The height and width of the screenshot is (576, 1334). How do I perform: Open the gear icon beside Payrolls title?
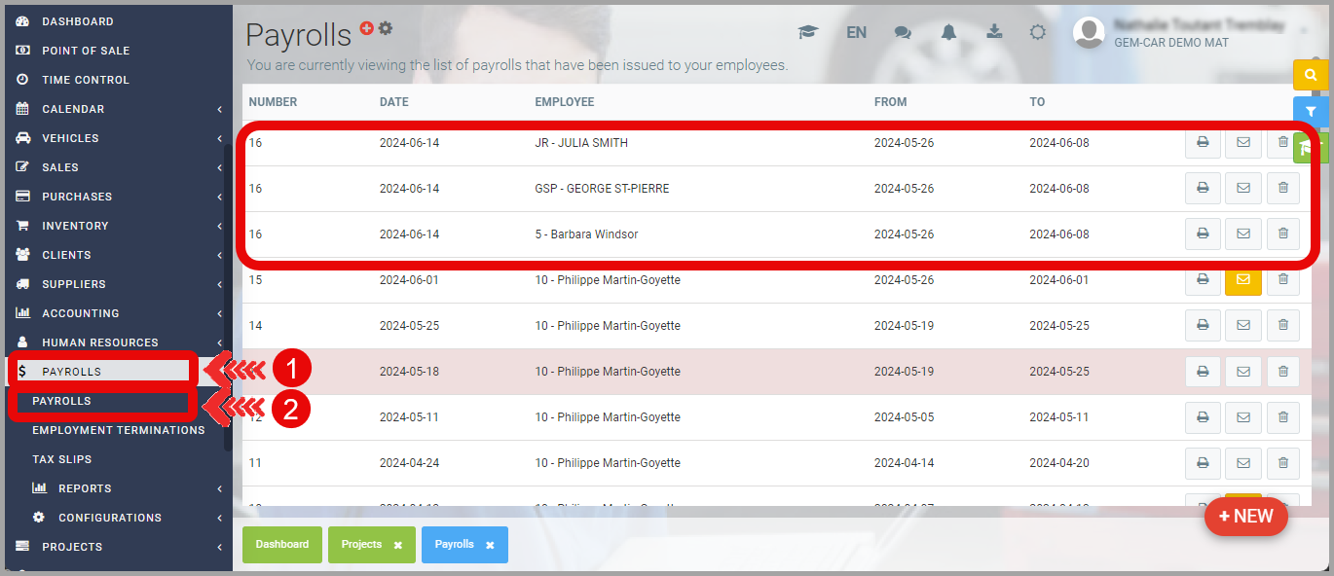(x=386, y=28)
